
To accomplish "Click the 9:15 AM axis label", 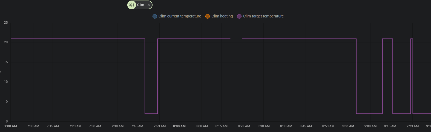I will tap(390, 126).
